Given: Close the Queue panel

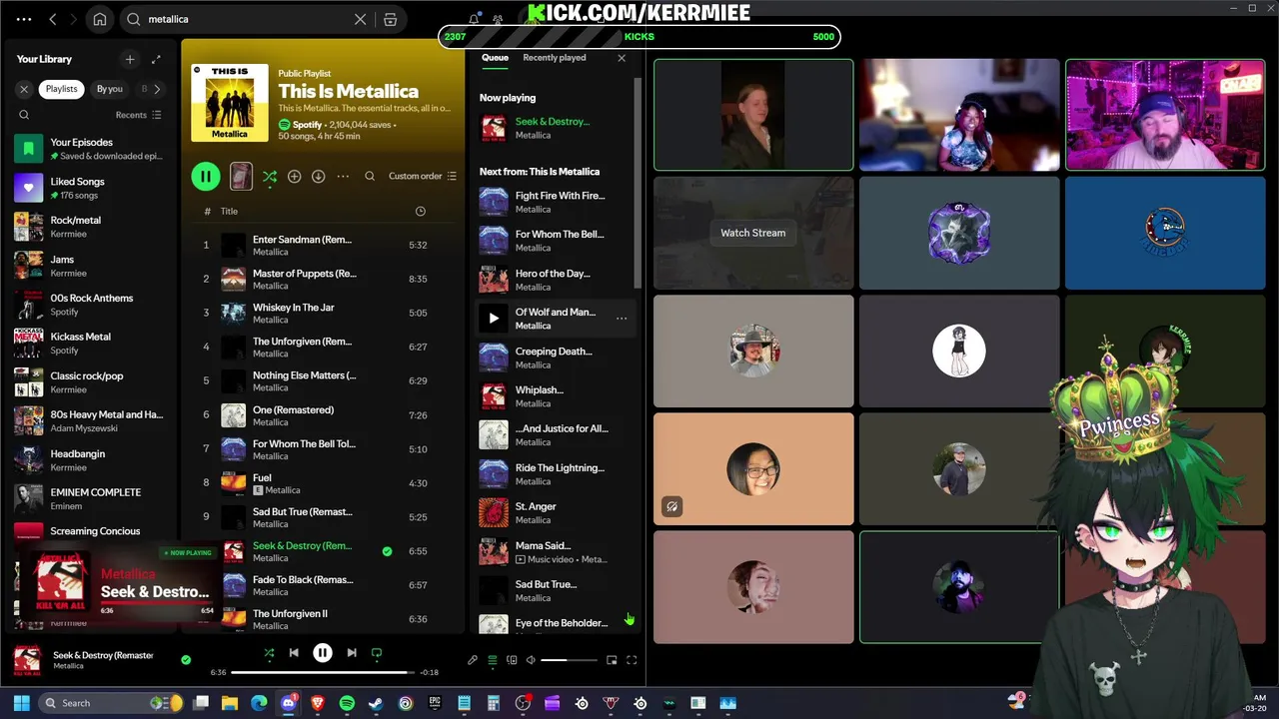Looking at the screenshot, I should (622, 58).
